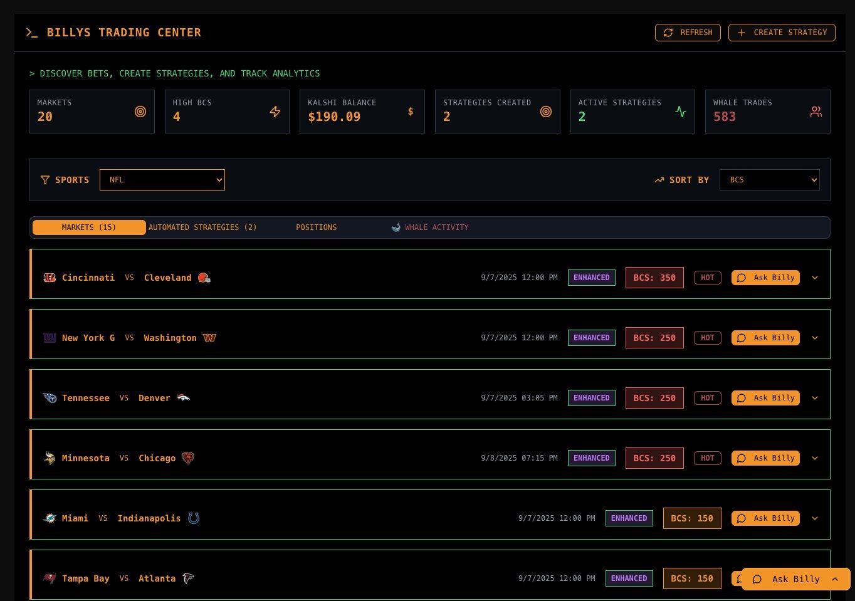
Task: Click the Whale Trades users icon
Action: [x=816, y=112]
